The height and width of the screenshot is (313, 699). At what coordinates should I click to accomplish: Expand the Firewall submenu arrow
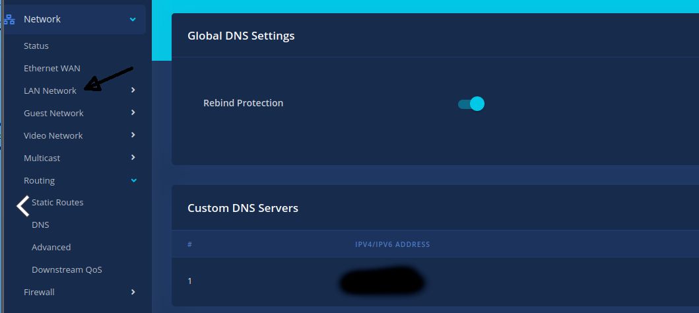click(133, 292)
